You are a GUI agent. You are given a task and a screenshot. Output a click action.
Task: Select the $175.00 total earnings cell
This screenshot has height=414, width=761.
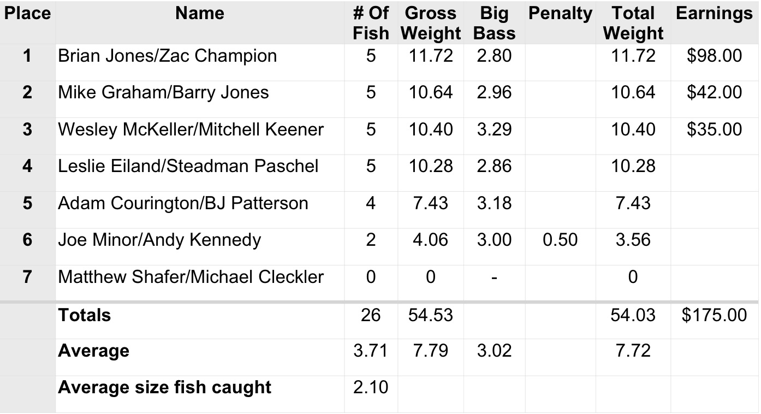(714, 315)
